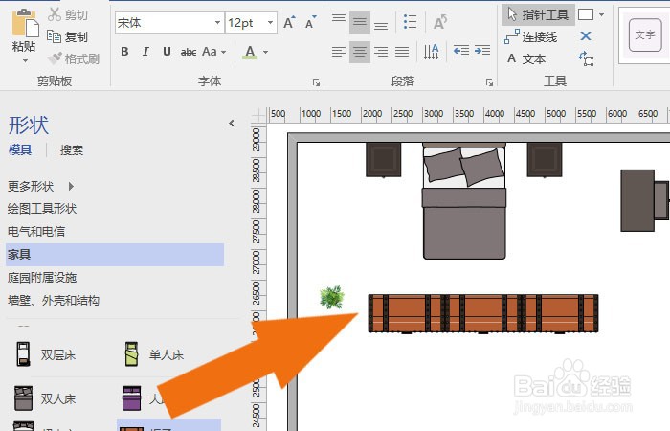
Task: Select the Text (文本) tool
Action: click(526, 58)
